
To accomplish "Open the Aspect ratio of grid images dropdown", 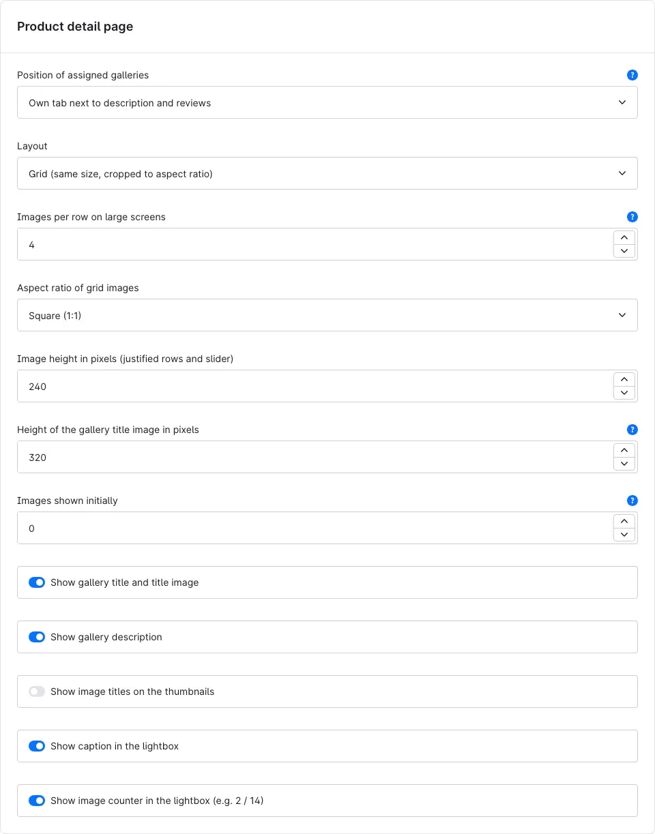I will click(327, 315).
